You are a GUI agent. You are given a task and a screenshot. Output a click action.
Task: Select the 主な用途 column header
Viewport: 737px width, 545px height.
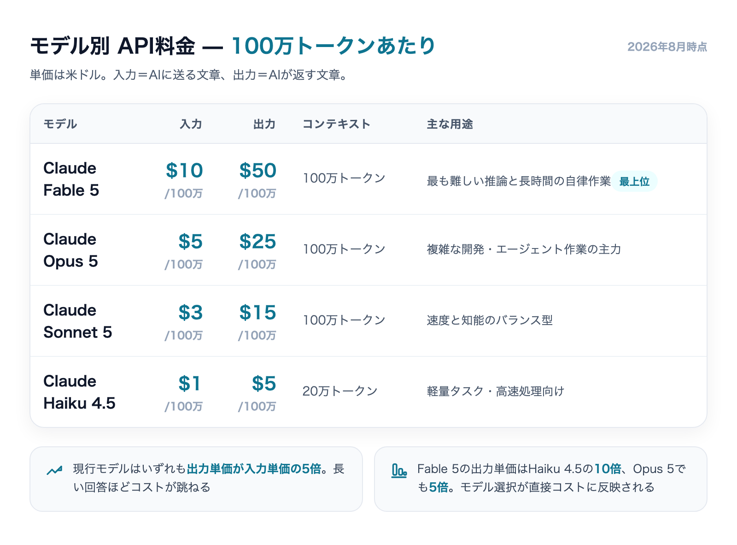click(450, 124)
